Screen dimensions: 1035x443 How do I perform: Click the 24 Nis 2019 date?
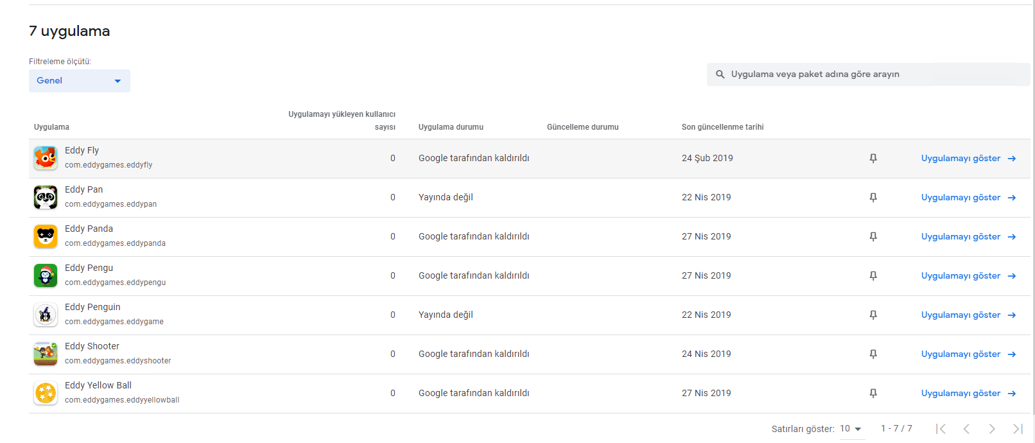tap(706, 354)
